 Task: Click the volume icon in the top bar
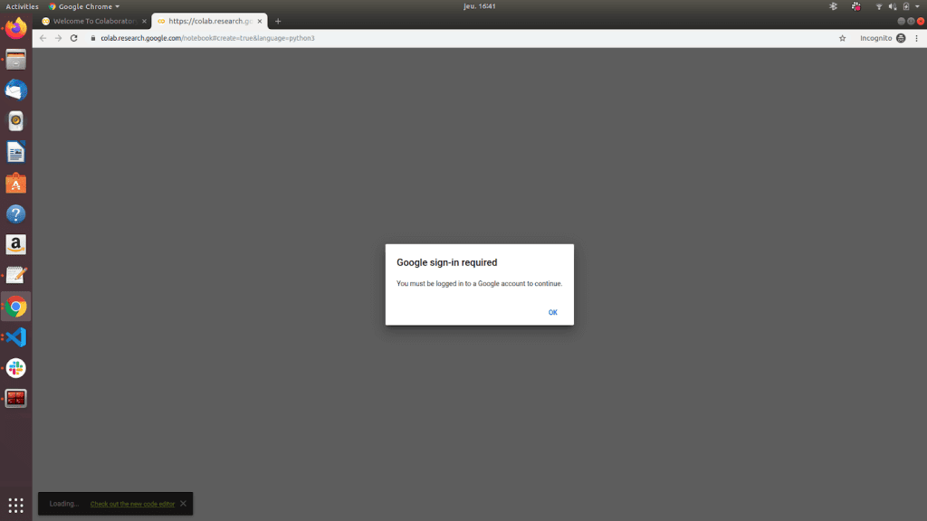tap(892, 6)
